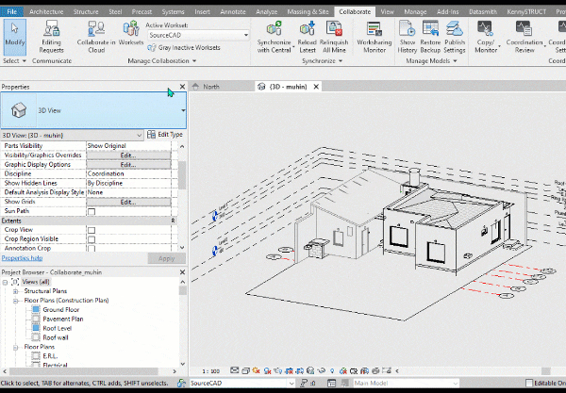The height and width of the screenshot is (393, 566).
Task: Switch to the Annotate ribbon tab
Action: (233, 11)
